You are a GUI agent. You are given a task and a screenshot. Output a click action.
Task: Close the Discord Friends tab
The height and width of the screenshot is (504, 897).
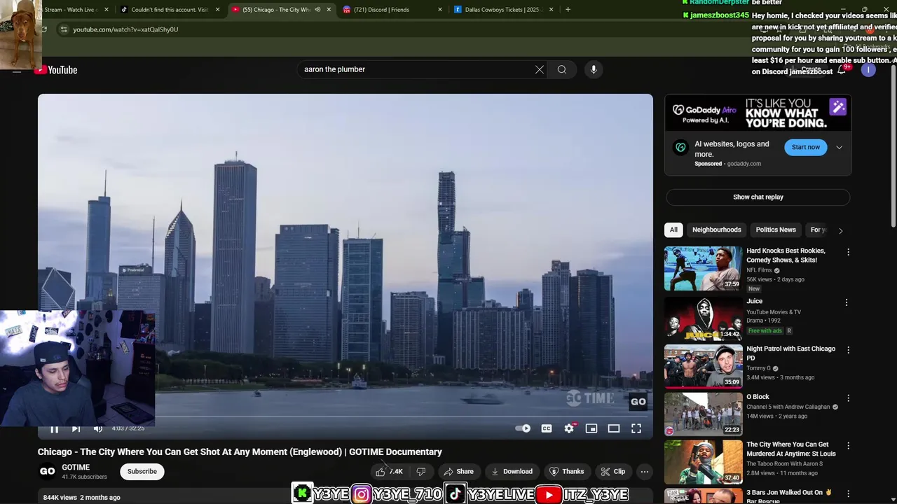[440, 10]
